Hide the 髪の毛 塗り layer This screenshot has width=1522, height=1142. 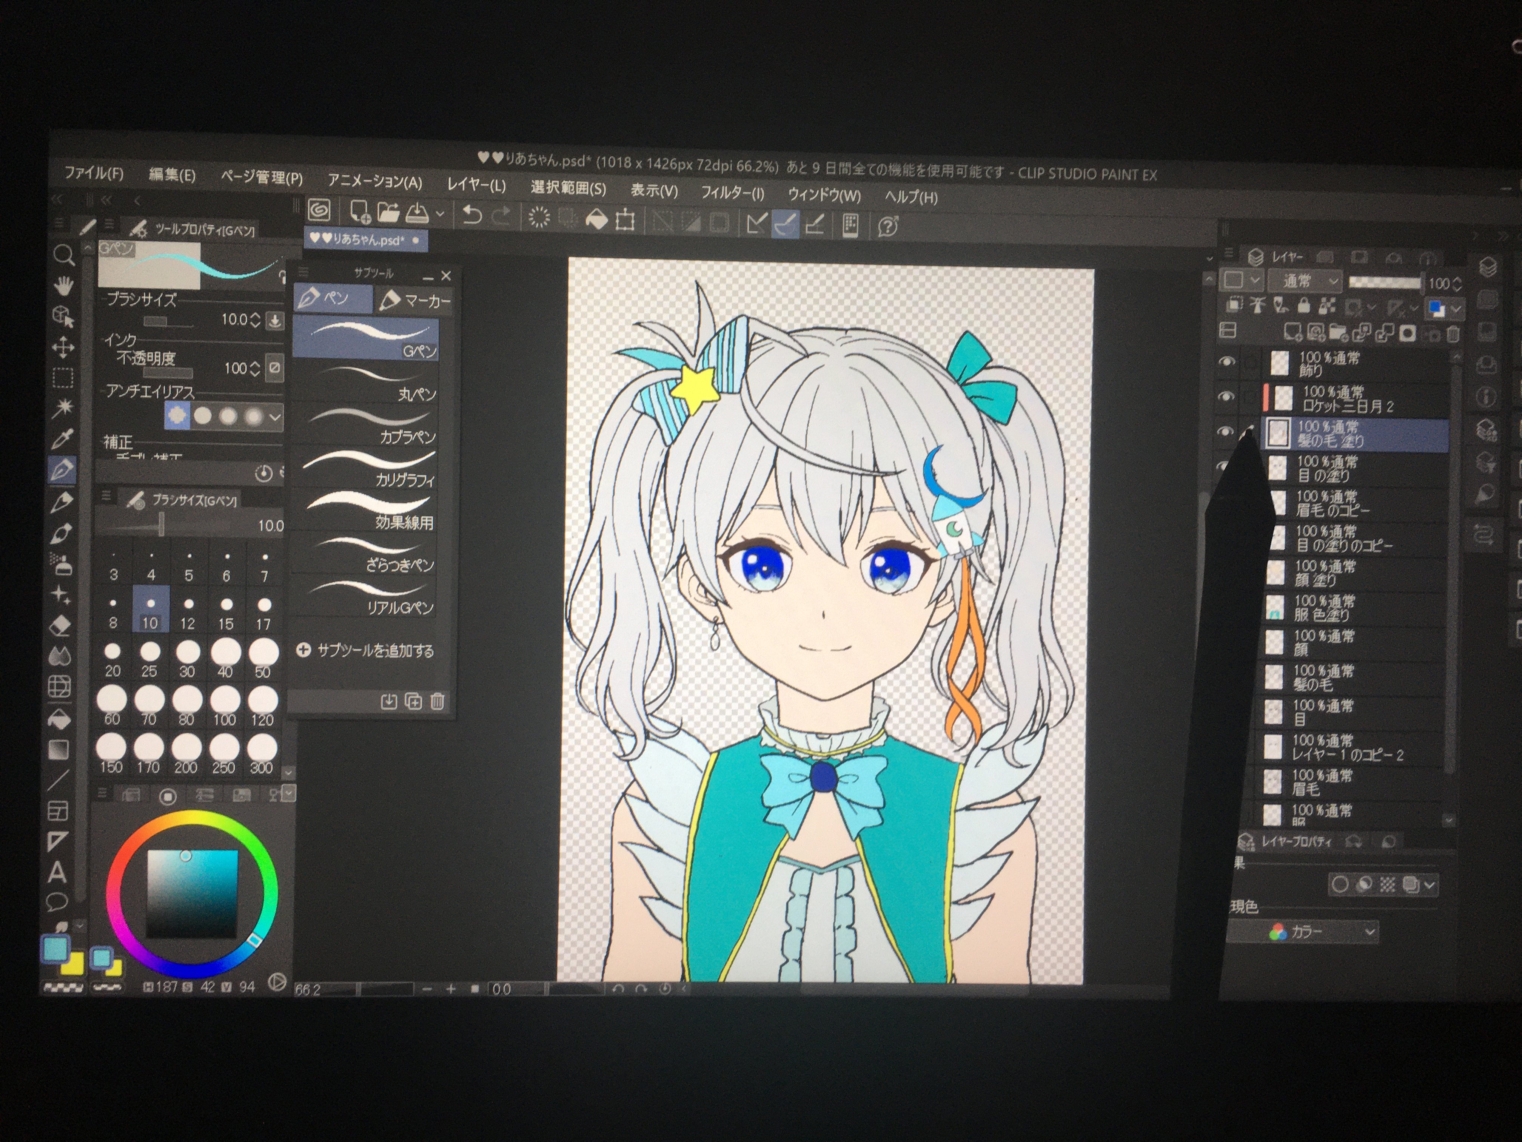click(1225, 431)
